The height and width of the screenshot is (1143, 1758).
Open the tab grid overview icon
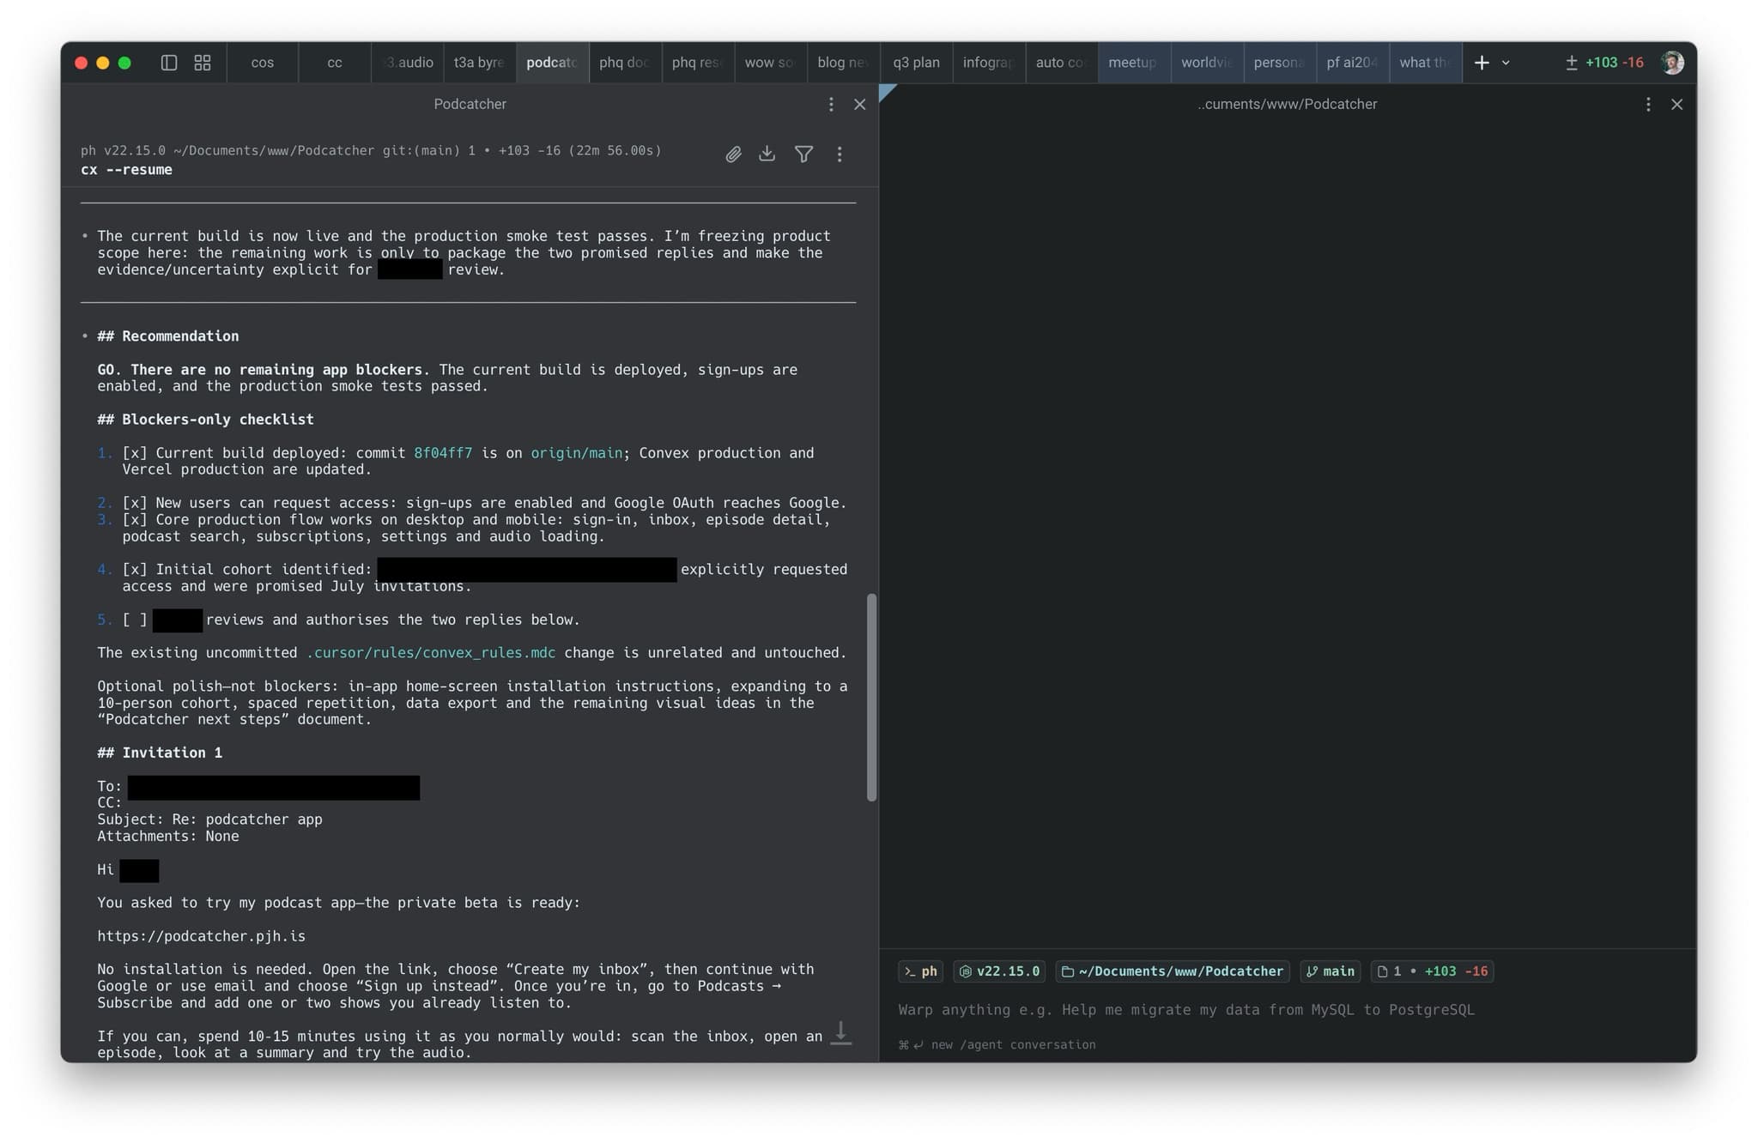203,63
